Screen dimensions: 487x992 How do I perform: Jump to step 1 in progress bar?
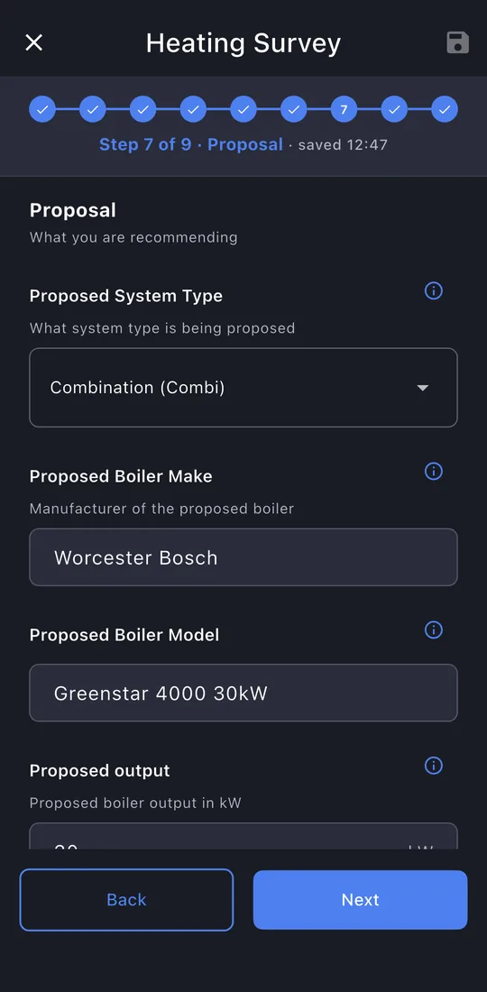click(x=42, y=109)
